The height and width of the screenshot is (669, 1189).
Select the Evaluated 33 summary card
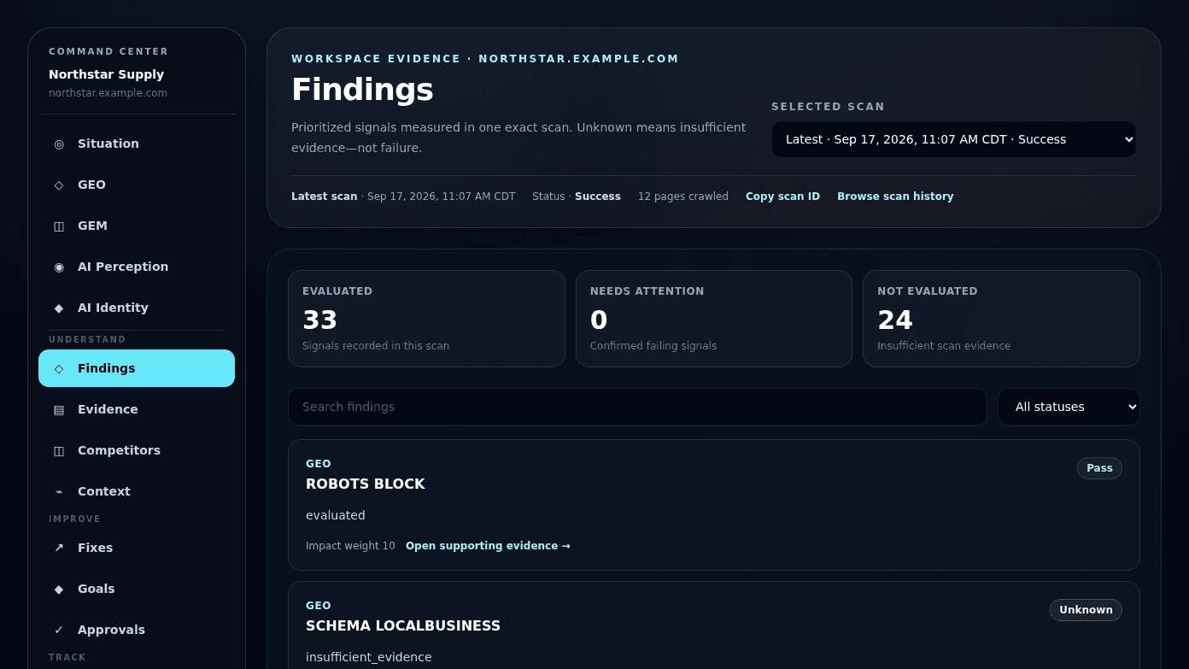(x=426, y=319)
